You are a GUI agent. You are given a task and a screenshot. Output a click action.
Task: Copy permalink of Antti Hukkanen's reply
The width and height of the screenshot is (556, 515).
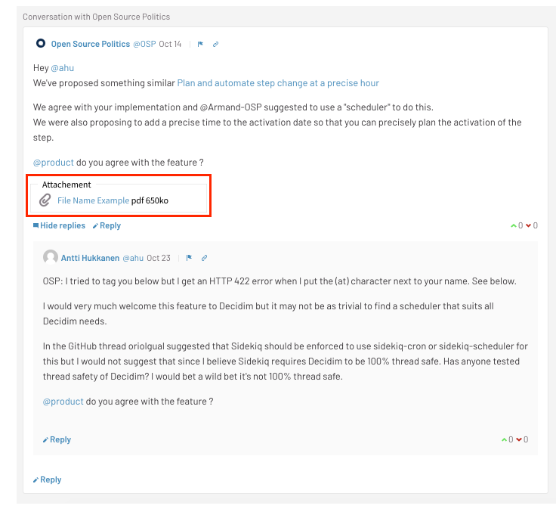204,258
